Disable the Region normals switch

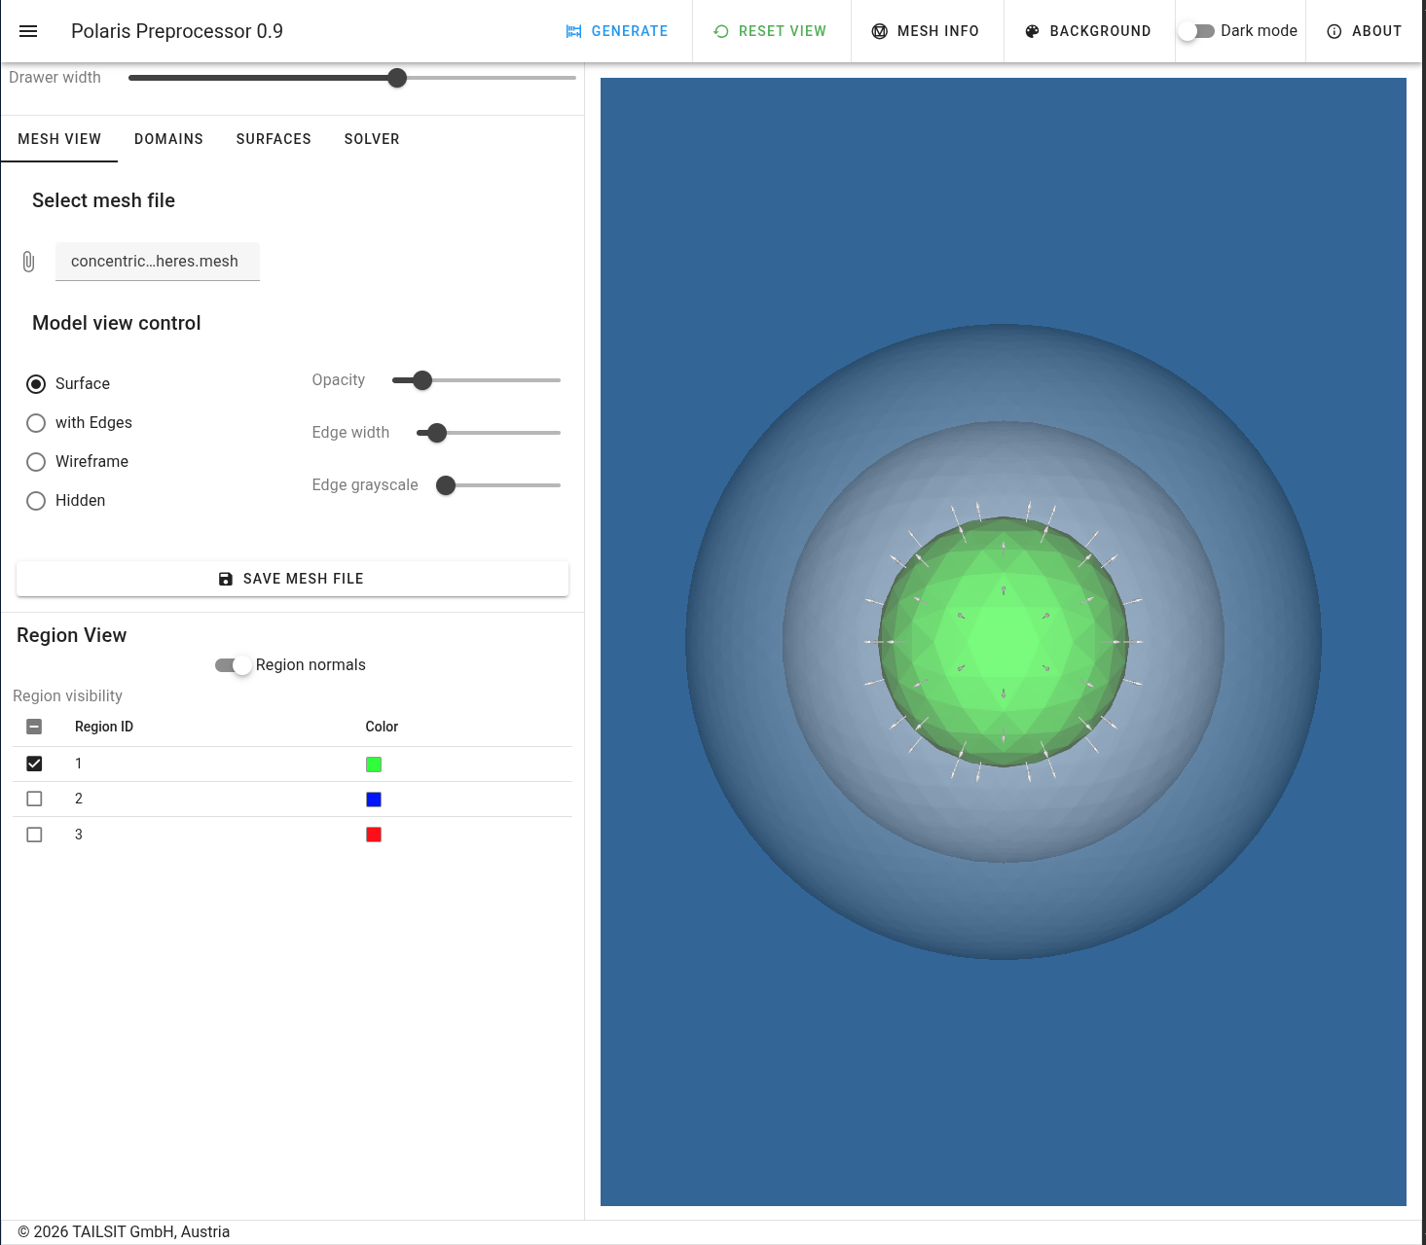(x=234, y=665)
